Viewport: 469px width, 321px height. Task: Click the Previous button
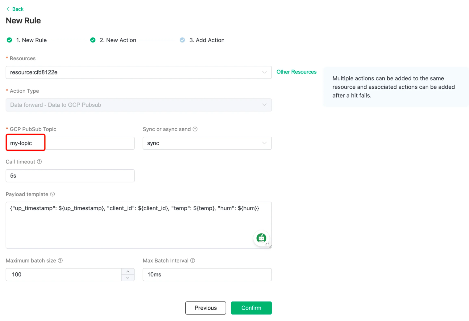(x=205, y=308)
